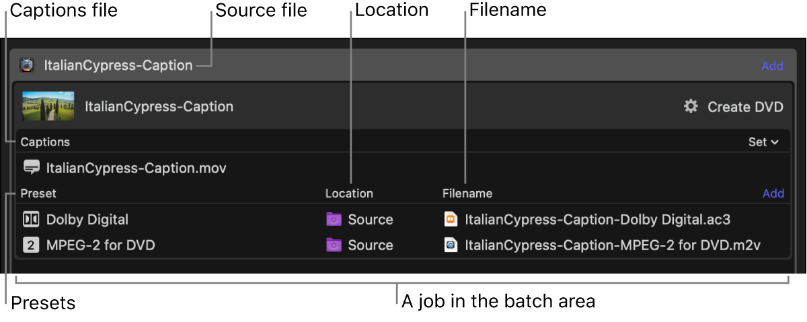Click the MPEG-2 for DVD.m2v output filename
This screenshot has width=807, height=322.
pos(613,245)
